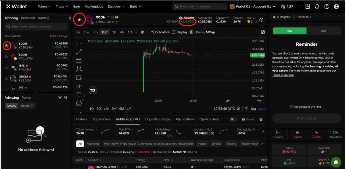Open the candlestick chart type selector
345x169 pixels.
click(143, 32)
